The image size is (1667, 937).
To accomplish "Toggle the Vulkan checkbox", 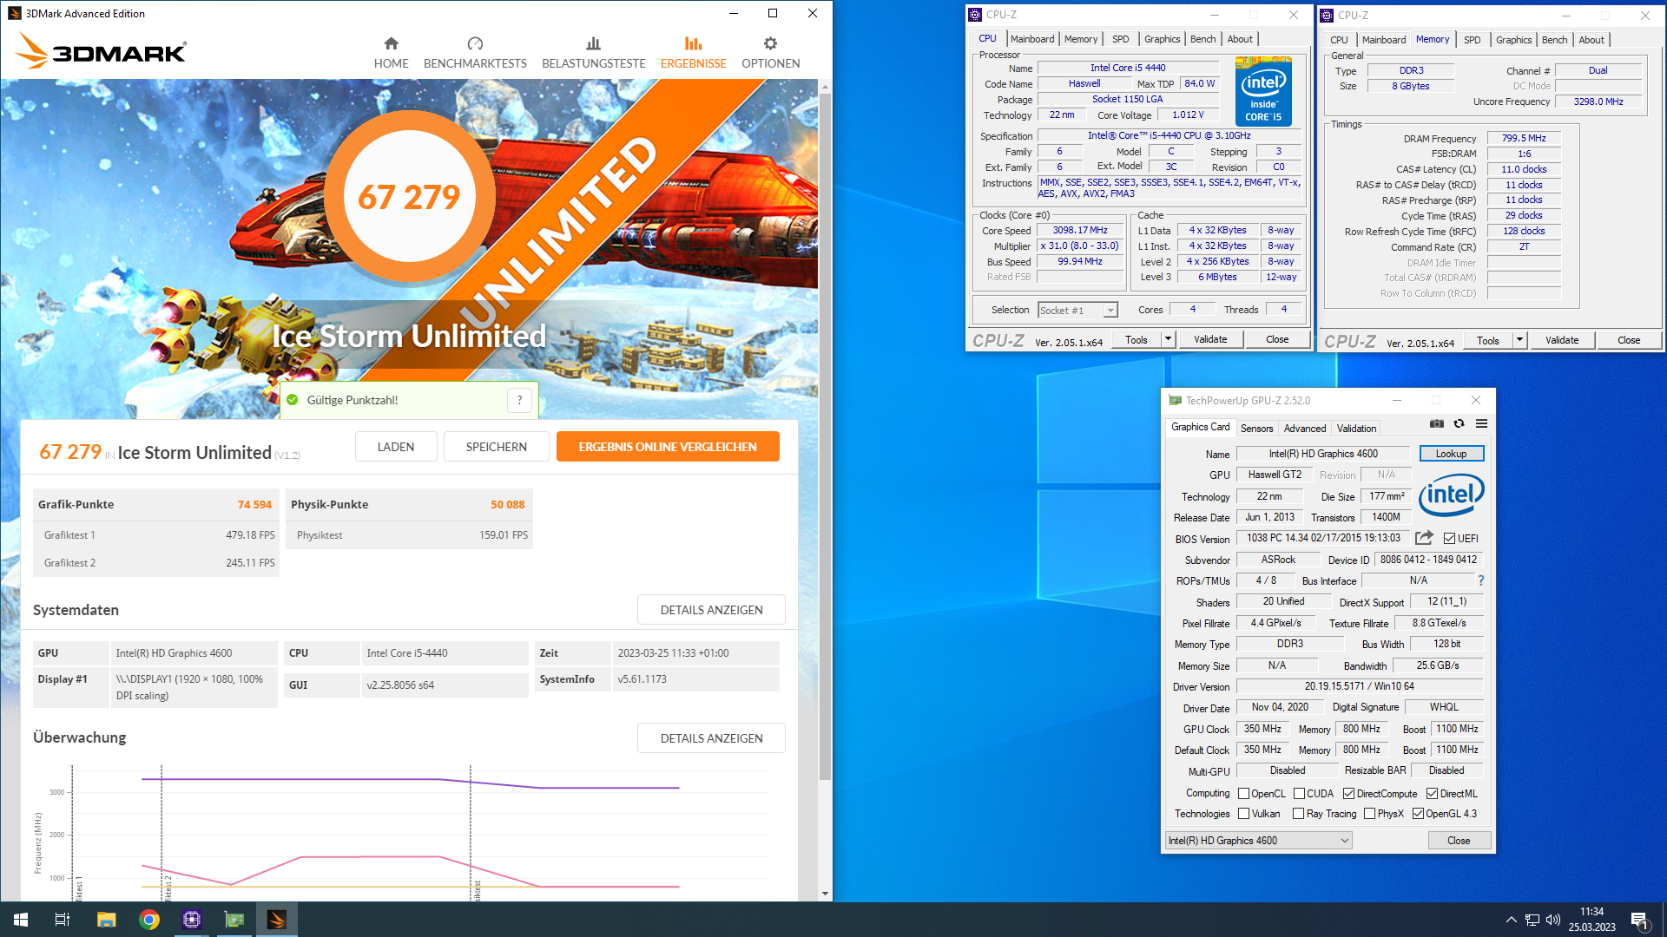I will coord(1243,814).
